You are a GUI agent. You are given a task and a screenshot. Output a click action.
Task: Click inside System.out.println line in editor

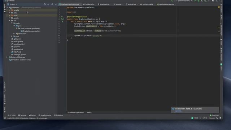click(x=88, y=35)
